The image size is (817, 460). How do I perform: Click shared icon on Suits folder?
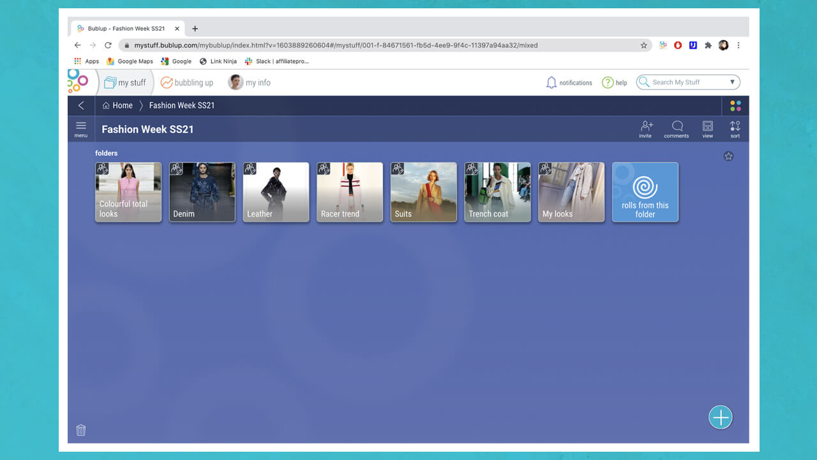click(398, 169)
